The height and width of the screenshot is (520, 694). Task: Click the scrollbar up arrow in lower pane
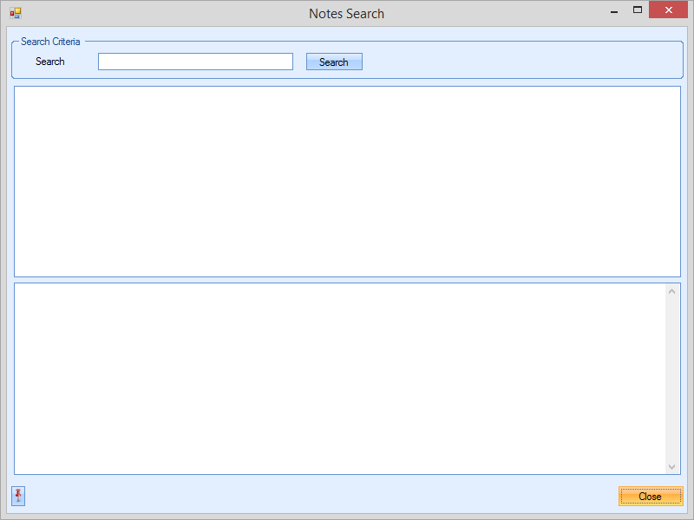671,291
